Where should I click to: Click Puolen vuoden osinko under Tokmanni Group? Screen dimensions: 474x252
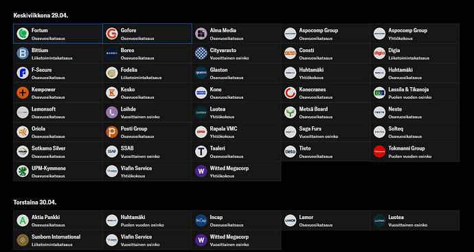tap(410, 157)
